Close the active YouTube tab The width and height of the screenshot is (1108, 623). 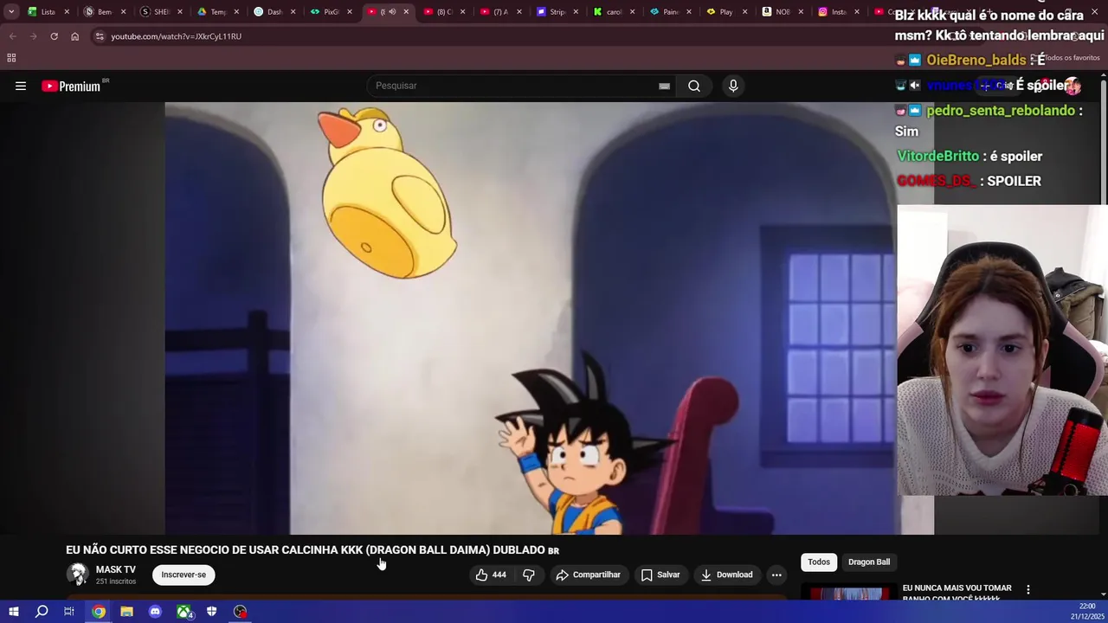tap(406, 12)
